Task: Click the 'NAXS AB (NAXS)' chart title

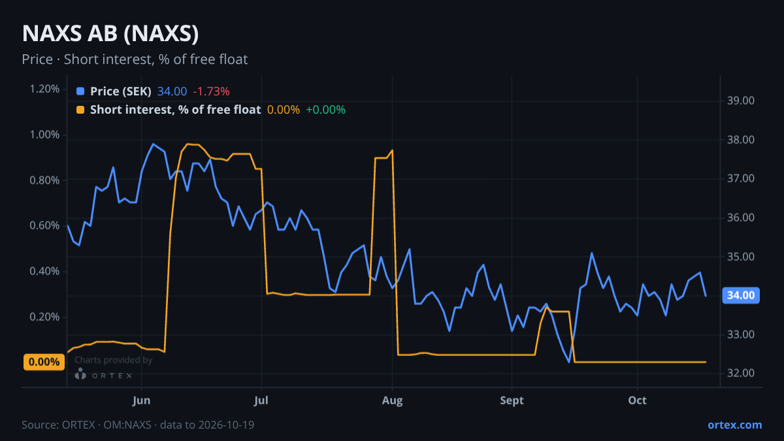Action: coord(110,34)
